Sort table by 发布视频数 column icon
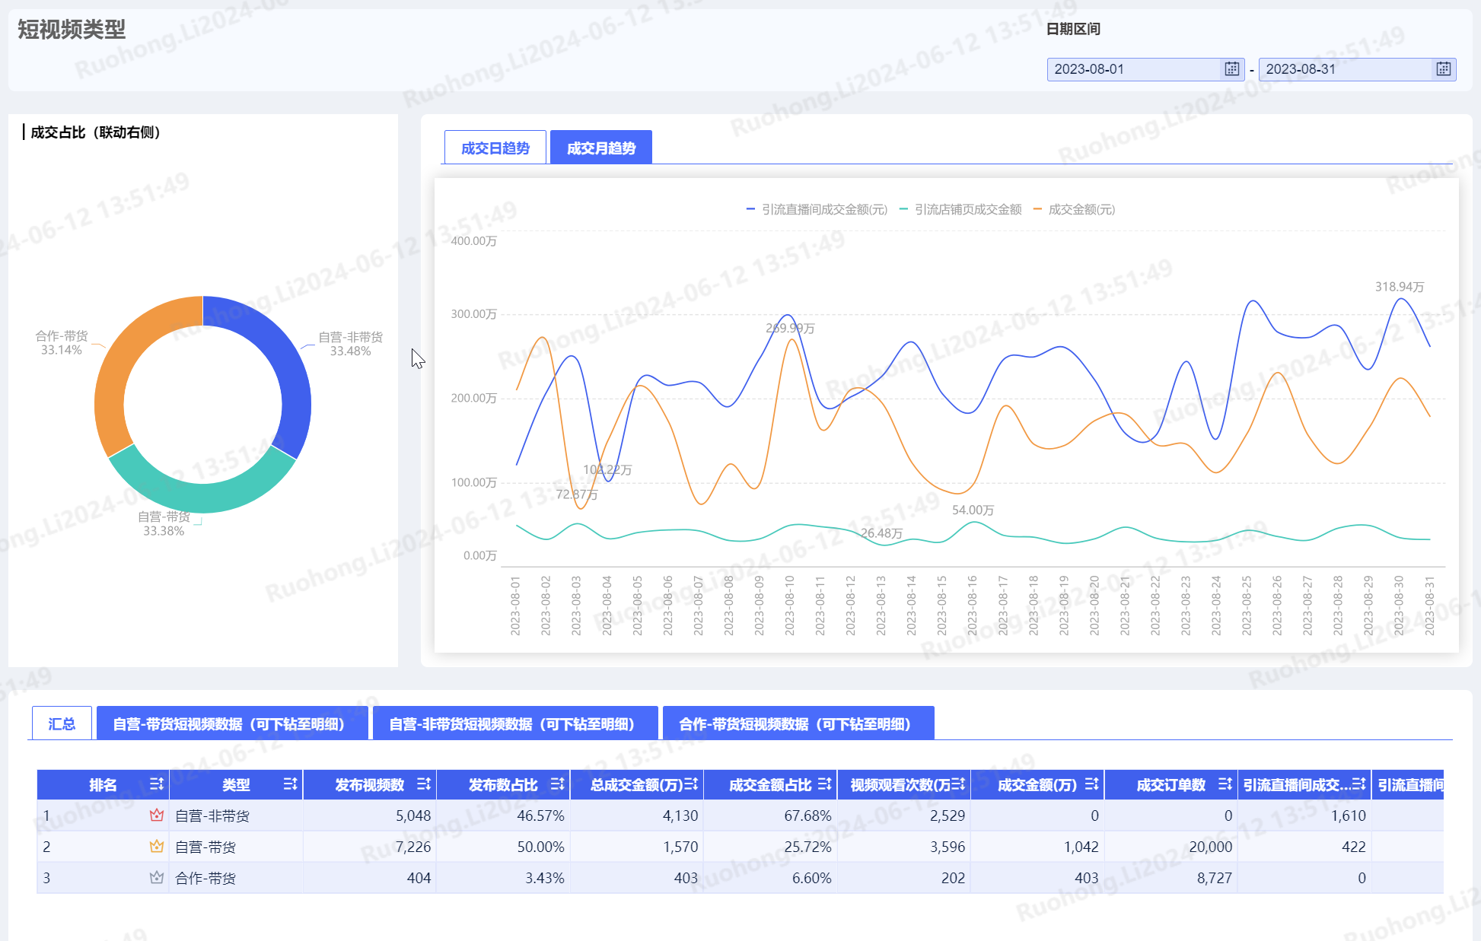The image size is (1481, 941). point(424,784)
